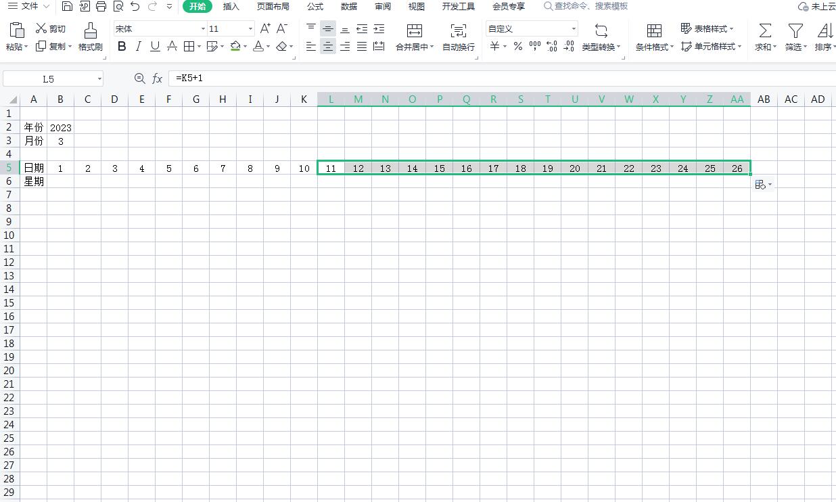Screen dimensions: 836x502
Task: Toggle Wrap Text (自动换行)
Action: click(459, 37)
